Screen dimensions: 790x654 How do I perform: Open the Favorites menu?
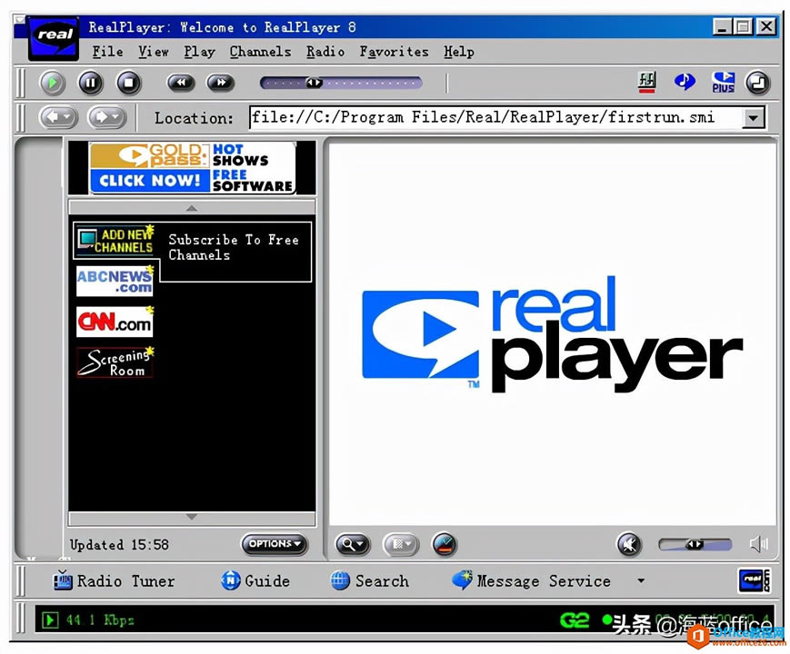[394, 52]
